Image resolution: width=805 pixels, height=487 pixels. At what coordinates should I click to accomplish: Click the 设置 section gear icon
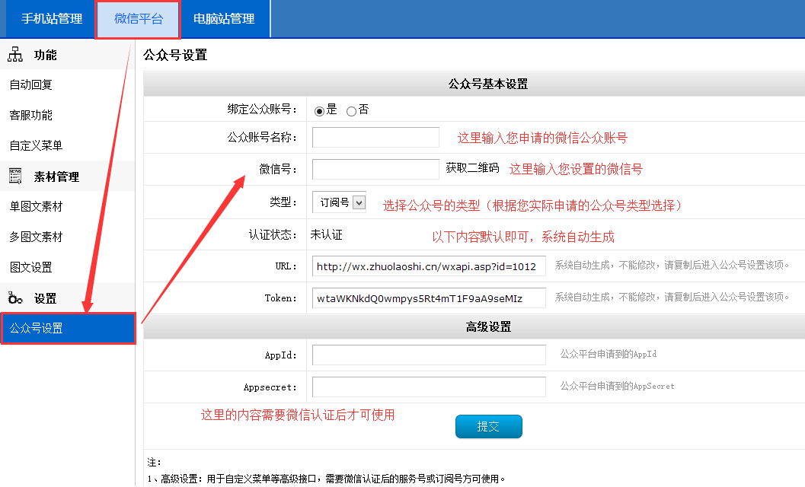pos(15,298)
